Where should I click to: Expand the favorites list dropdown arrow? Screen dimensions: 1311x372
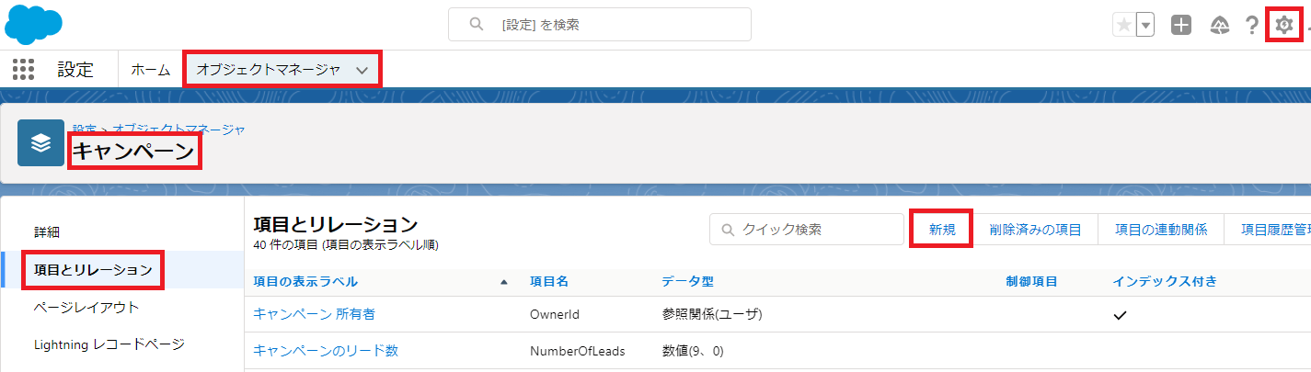pyautogui.click(x=1145, y=25)
